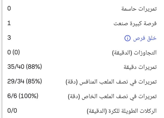Click the value 0 for تمريرات حاسمة
164x118 pixels.
click(x=9, y=9)
